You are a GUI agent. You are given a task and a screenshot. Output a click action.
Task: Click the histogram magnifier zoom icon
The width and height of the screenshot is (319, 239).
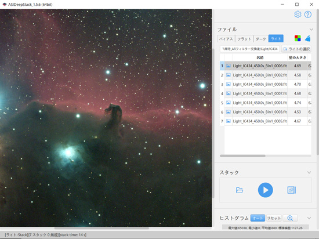point(290,218)
